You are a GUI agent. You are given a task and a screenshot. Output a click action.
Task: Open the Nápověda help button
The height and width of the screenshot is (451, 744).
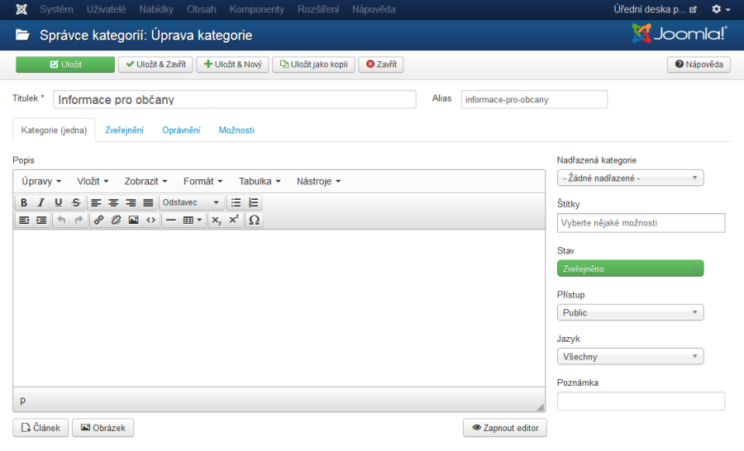pos(699,64)
